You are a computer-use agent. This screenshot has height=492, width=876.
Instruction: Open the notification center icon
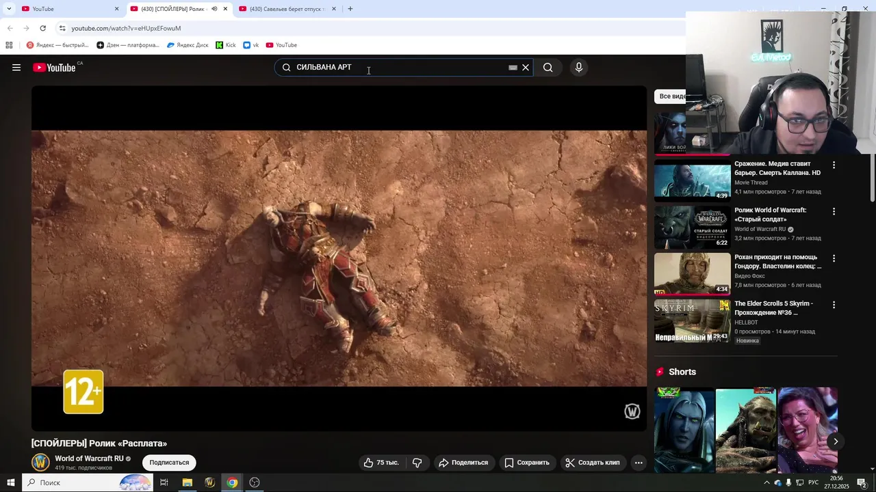(862, 483)
